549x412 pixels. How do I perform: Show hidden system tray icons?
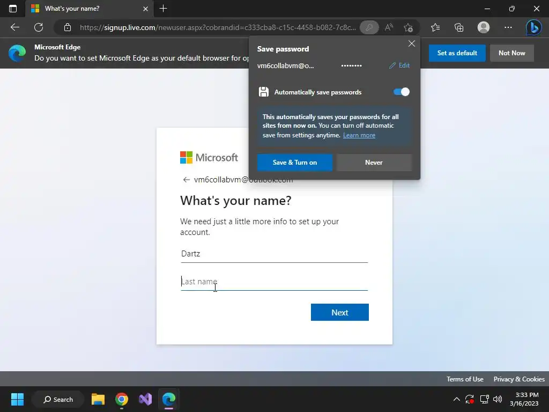(x=457, y=399)
